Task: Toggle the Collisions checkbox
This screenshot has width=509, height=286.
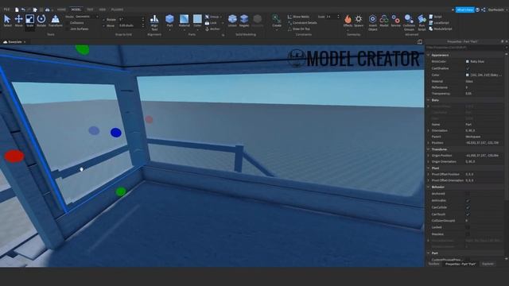Action: (x=67, y=23)
